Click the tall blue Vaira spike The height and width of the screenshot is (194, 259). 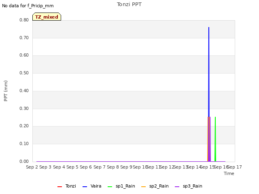click(x=209, y=71)
